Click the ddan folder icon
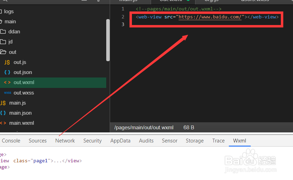The height and width of the screenshot is (180, 293). pyautogui.click(x=3, y=31)
